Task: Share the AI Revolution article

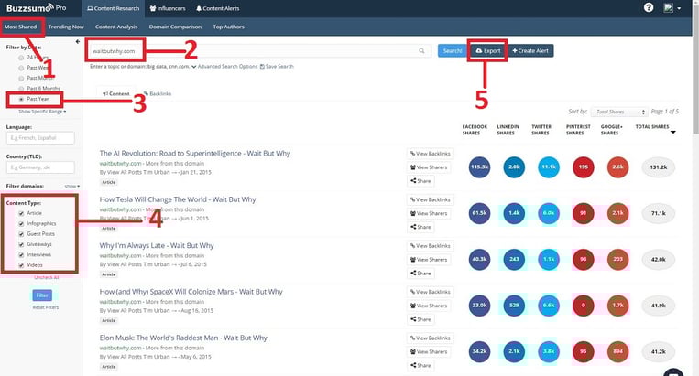Action: 420,181
